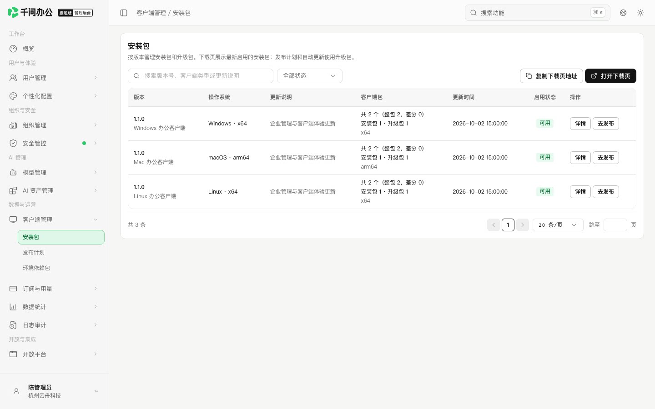
Task: Click the search icon in version filter field
Action: point(136,76)
